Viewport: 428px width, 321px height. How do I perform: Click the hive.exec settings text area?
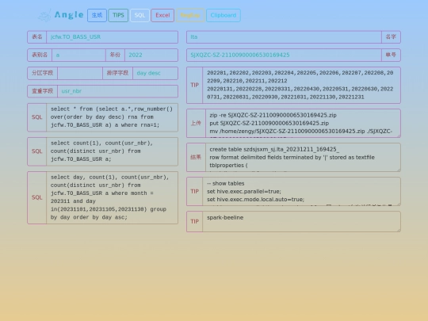click(302, 191)
